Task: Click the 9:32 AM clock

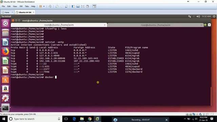Action: (206, 17)
